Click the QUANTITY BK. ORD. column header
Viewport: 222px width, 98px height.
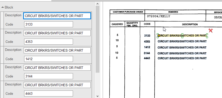132,24
